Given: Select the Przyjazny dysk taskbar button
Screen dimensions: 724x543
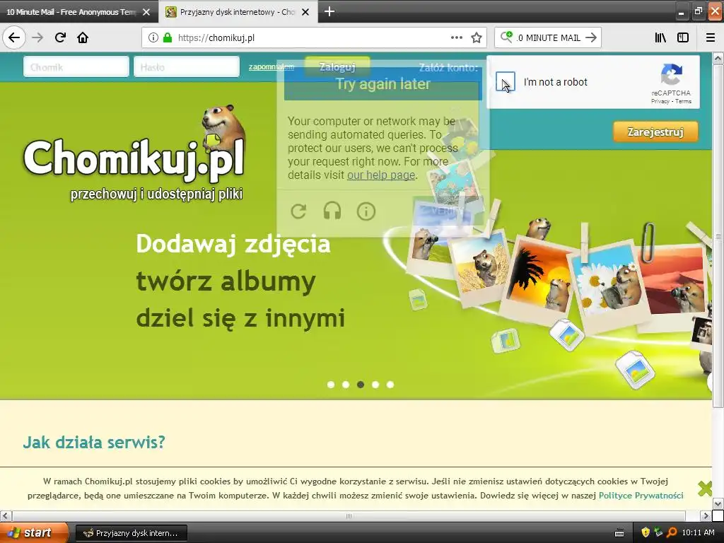Looking at the screenshot, I should click(131, 533).
